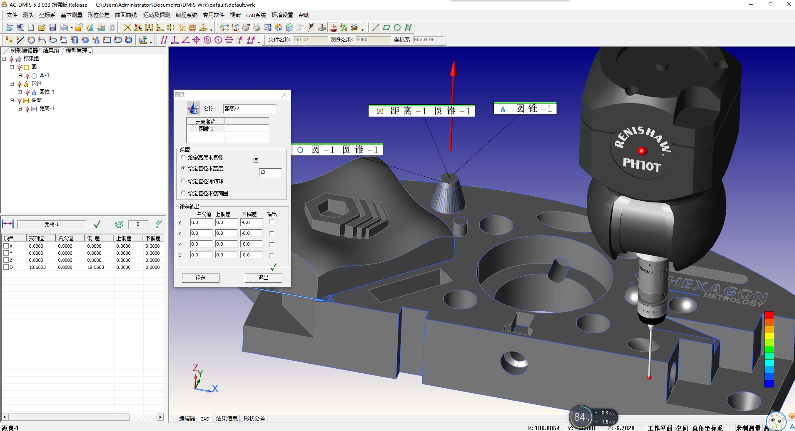The width and height of the screenshot is (795, 431).
Task: Open the 形位公差 menu
Action: (98, 15)
